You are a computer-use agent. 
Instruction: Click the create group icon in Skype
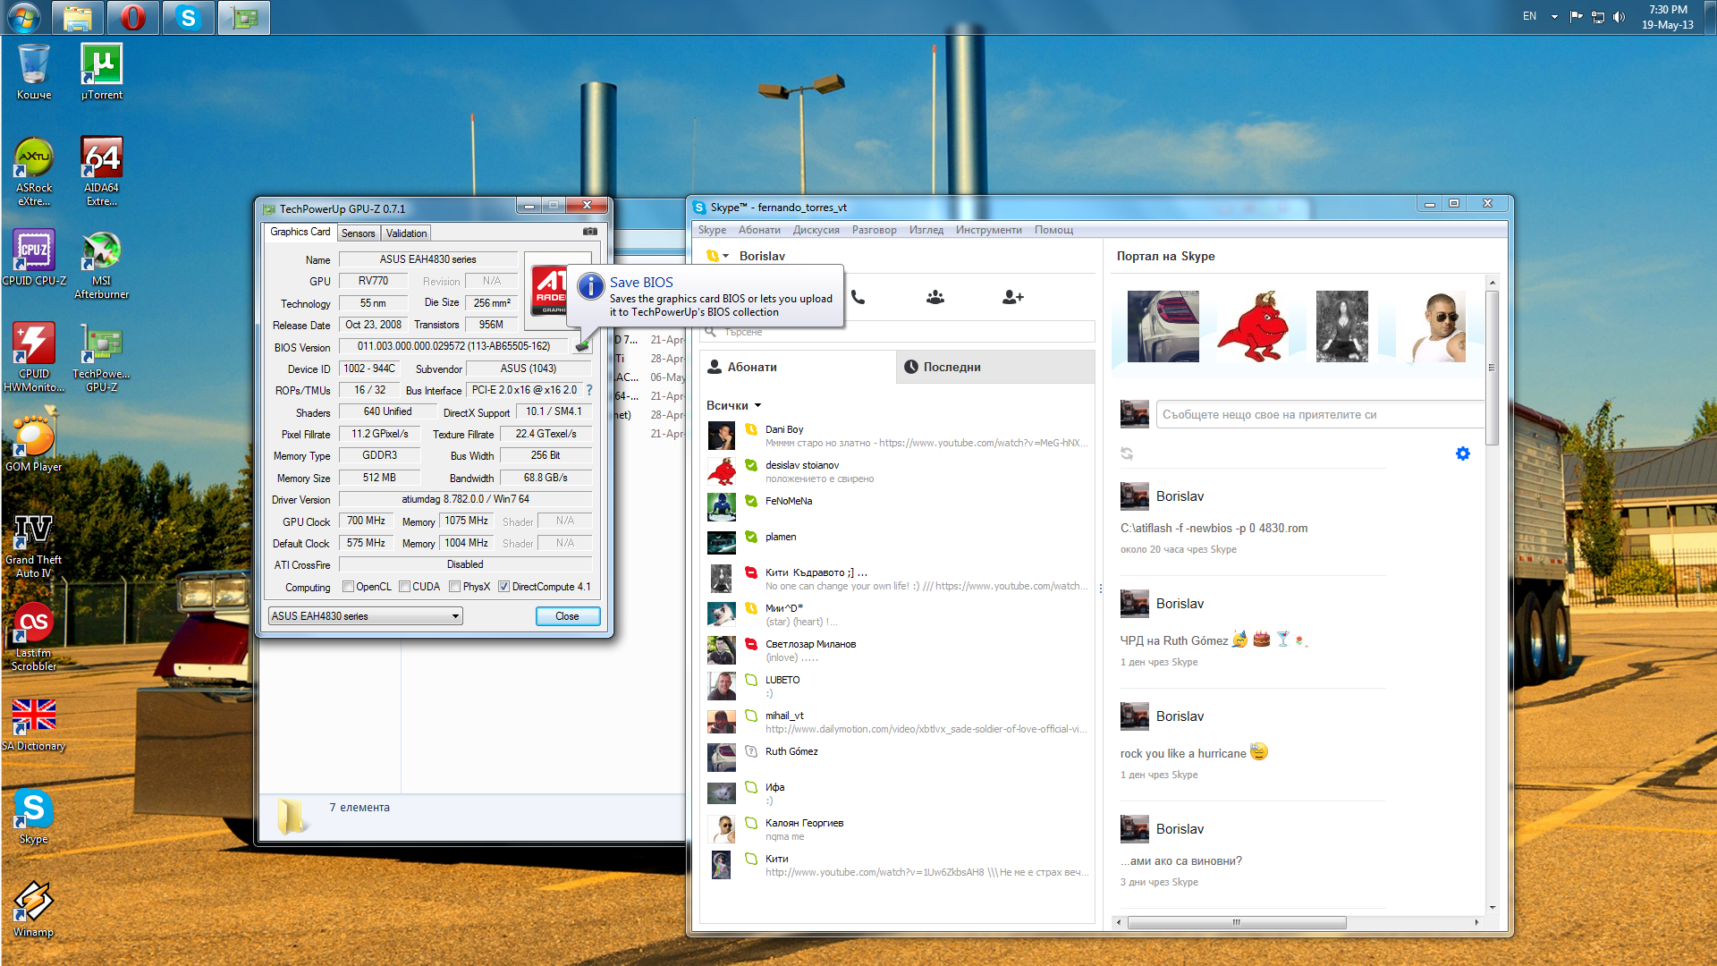coord(935,297)
